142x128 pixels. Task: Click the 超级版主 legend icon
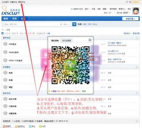pyautogui.click(x=16, y=126)
